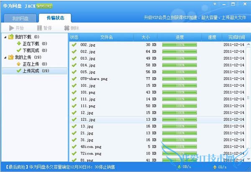
Task: Sort by the 速度 column header
Action: click(x=212, y=37)
